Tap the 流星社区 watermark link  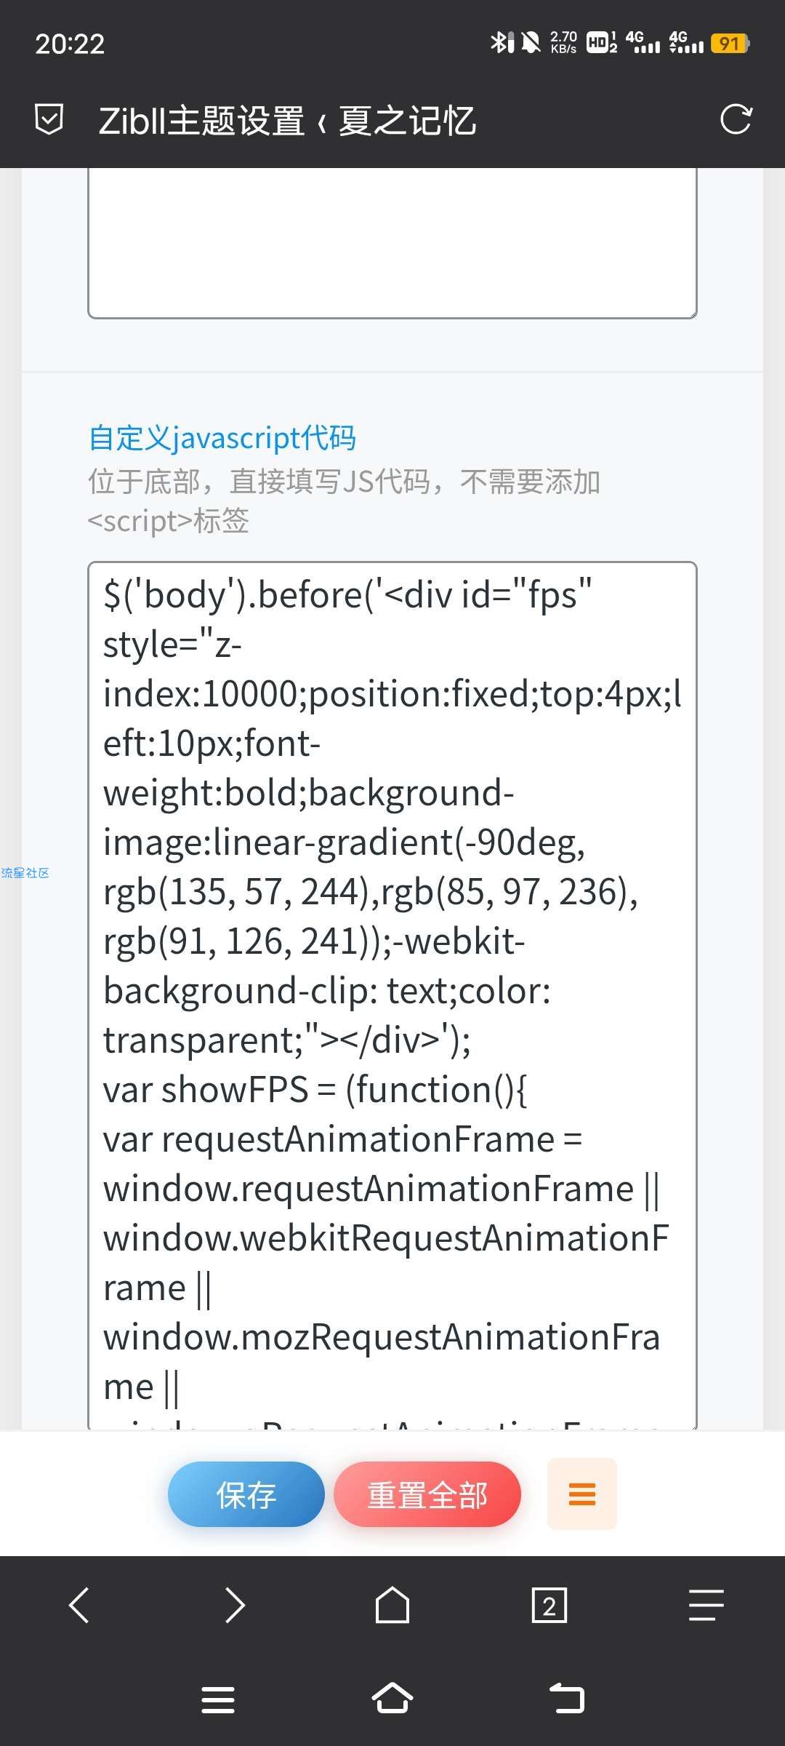[25, 873]
